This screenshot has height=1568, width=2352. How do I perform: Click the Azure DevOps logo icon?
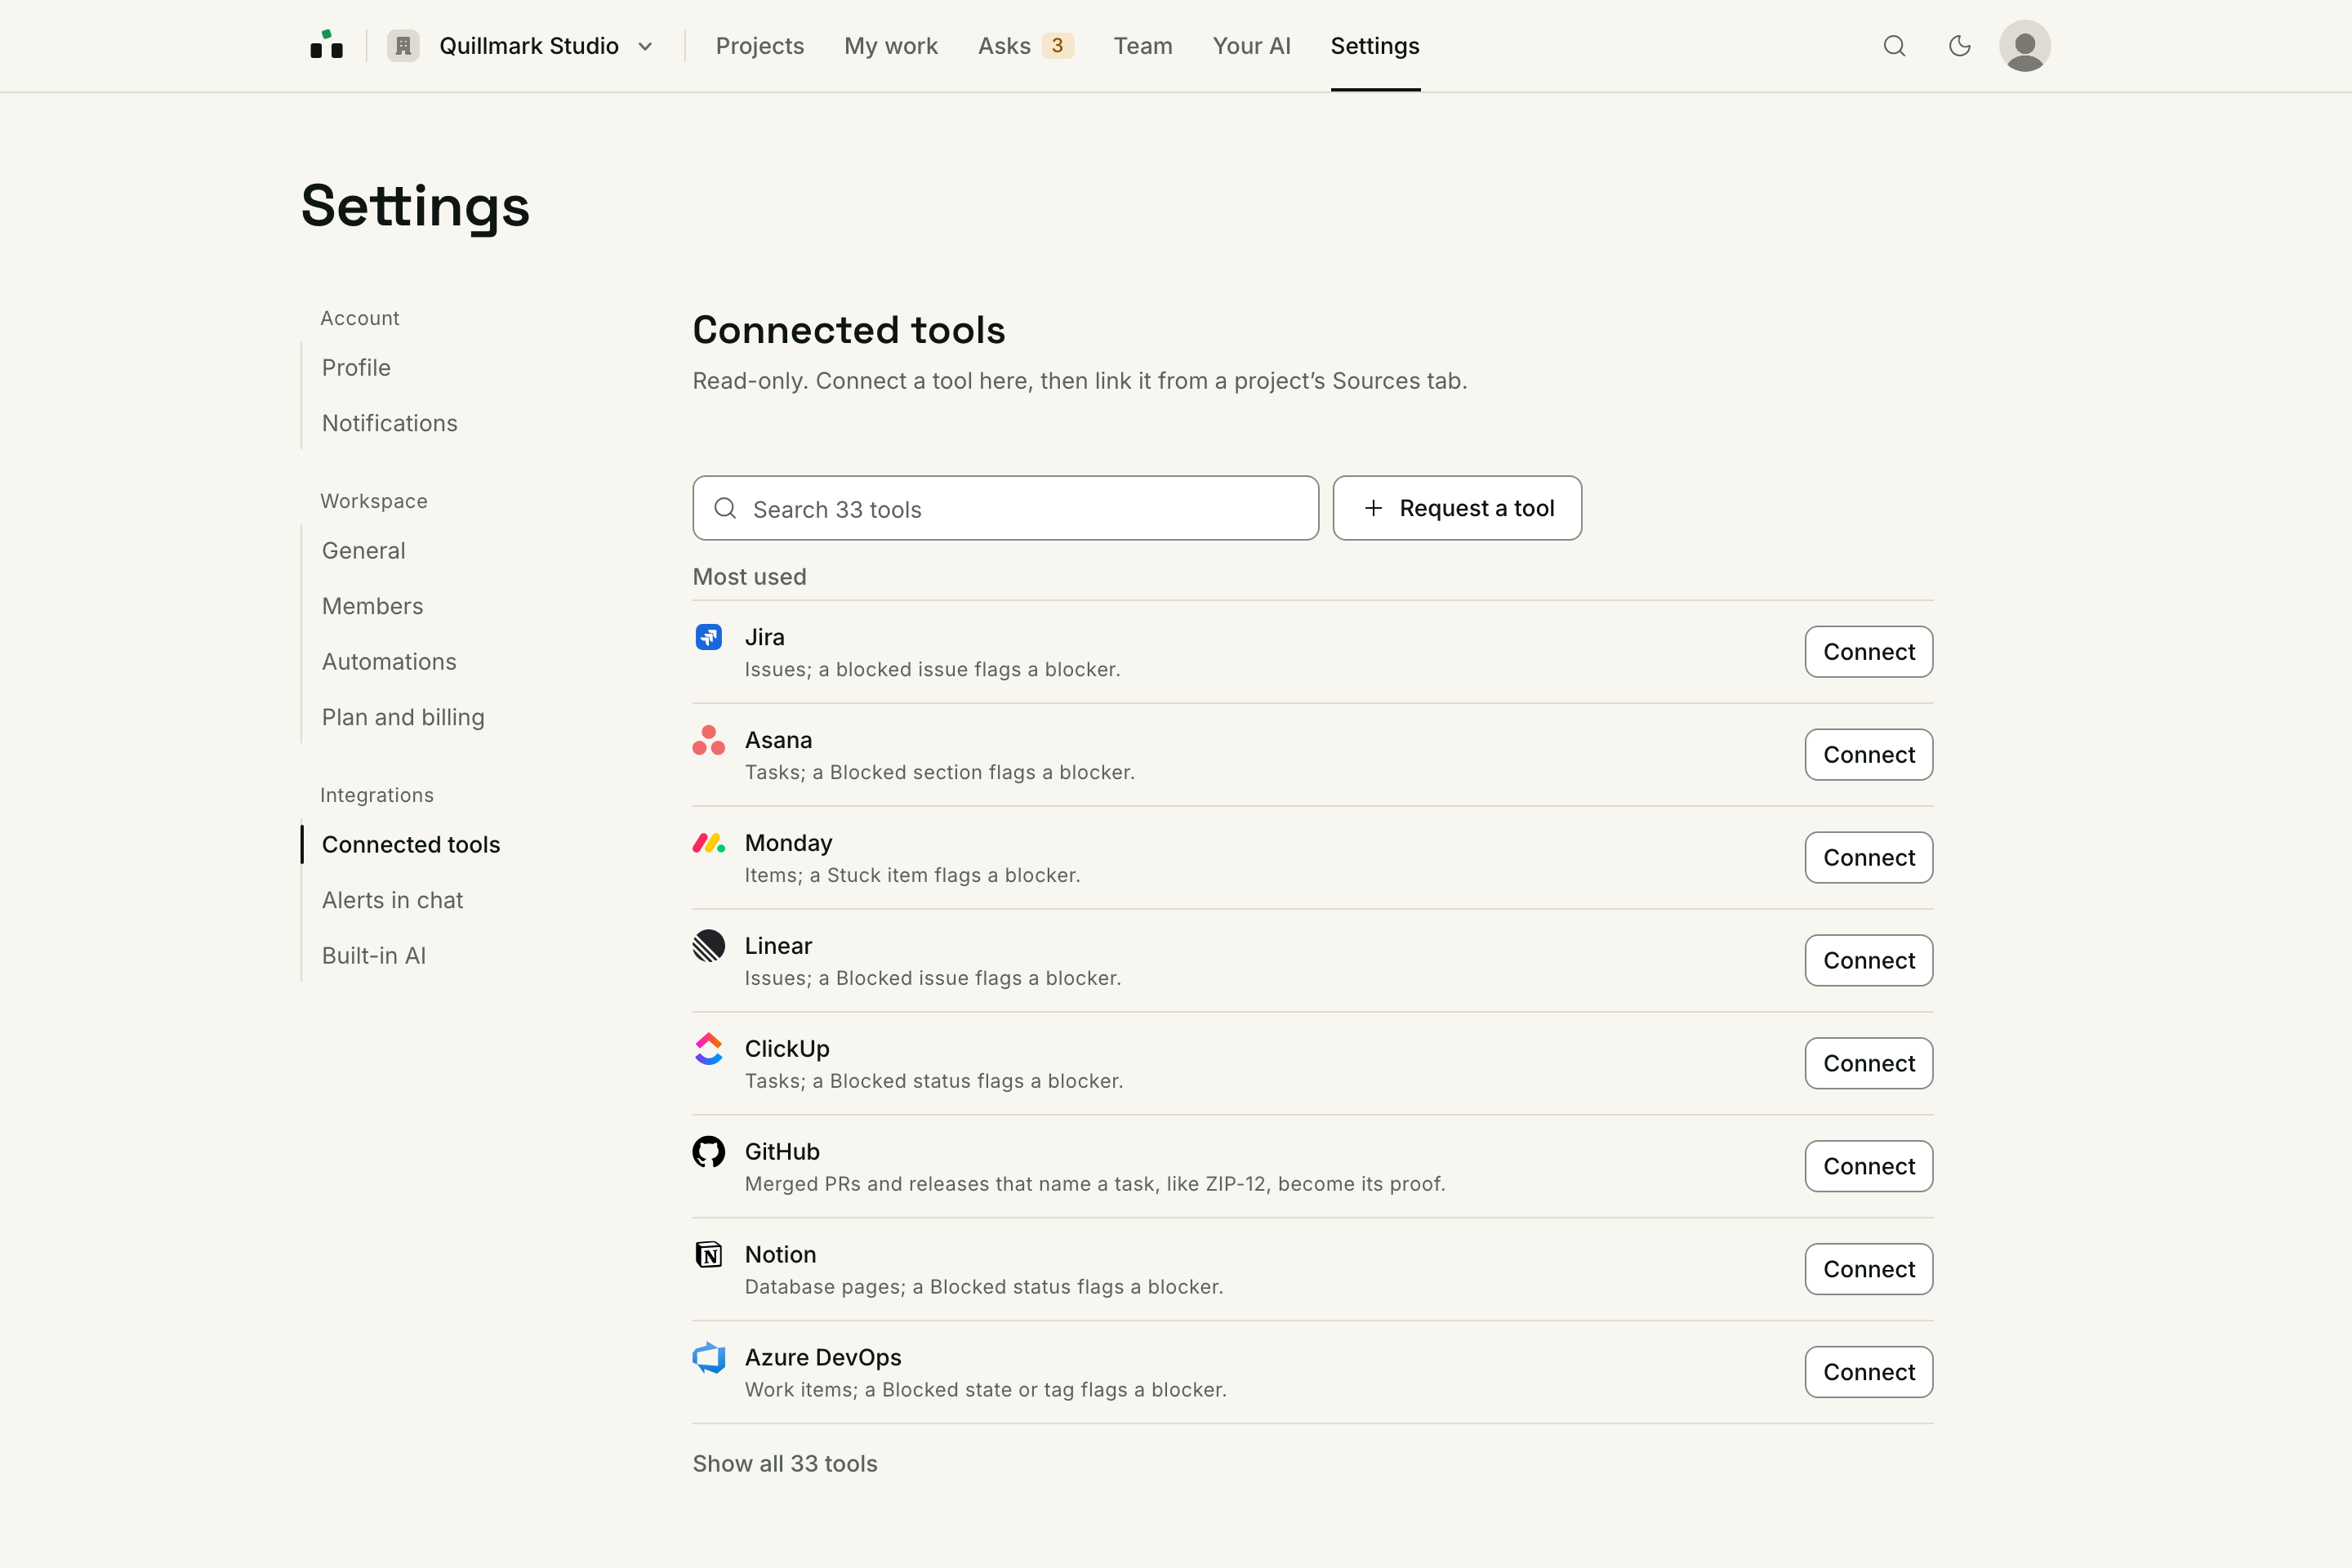coord(708,1357)
